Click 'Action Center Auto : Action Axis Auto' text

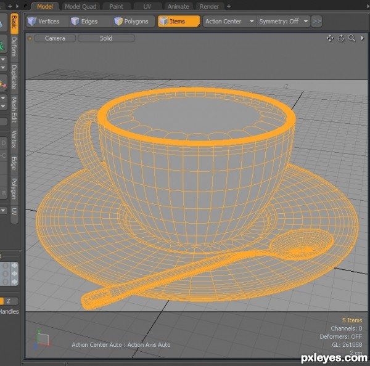121,345
